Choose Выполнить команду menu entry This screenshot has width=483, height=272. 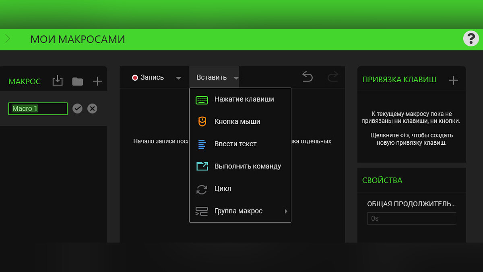pyautogui.click(x=248, y=166)
